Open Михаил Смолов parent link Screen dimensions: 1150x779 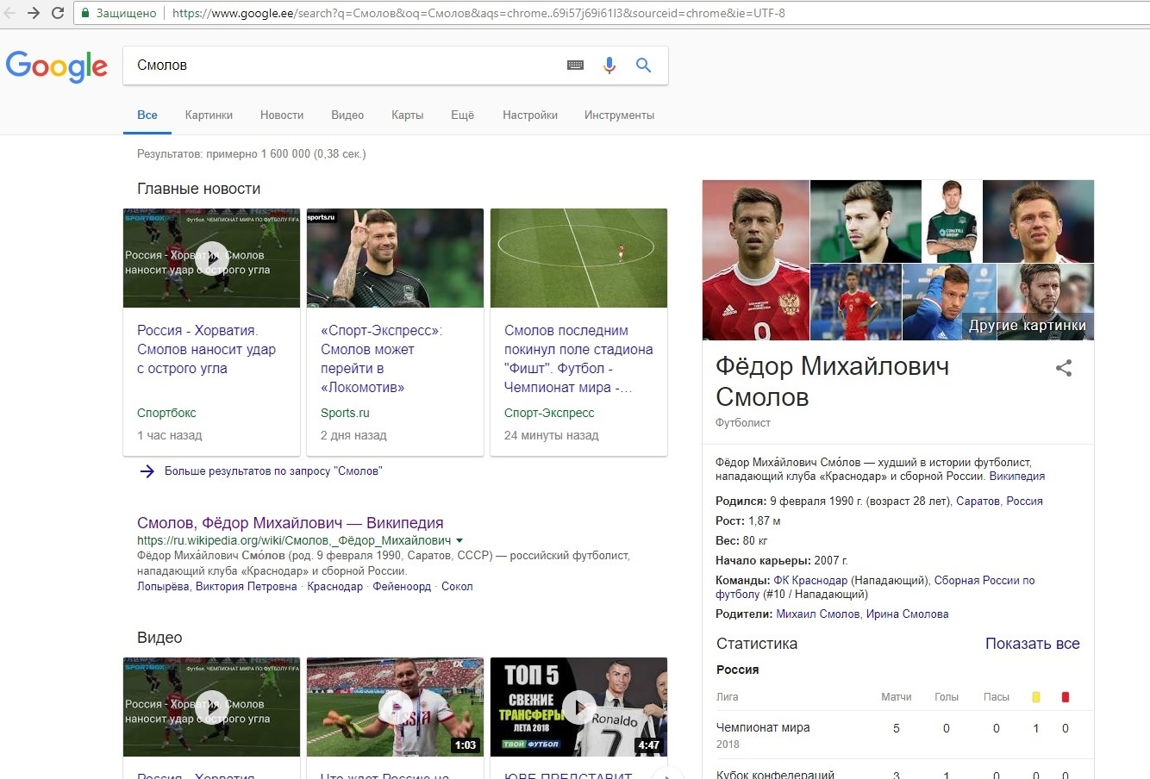(x=818, y=614)
